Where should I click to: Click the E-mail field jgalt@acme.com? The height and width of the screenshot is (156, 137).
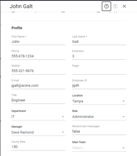[x=38, y=86]
